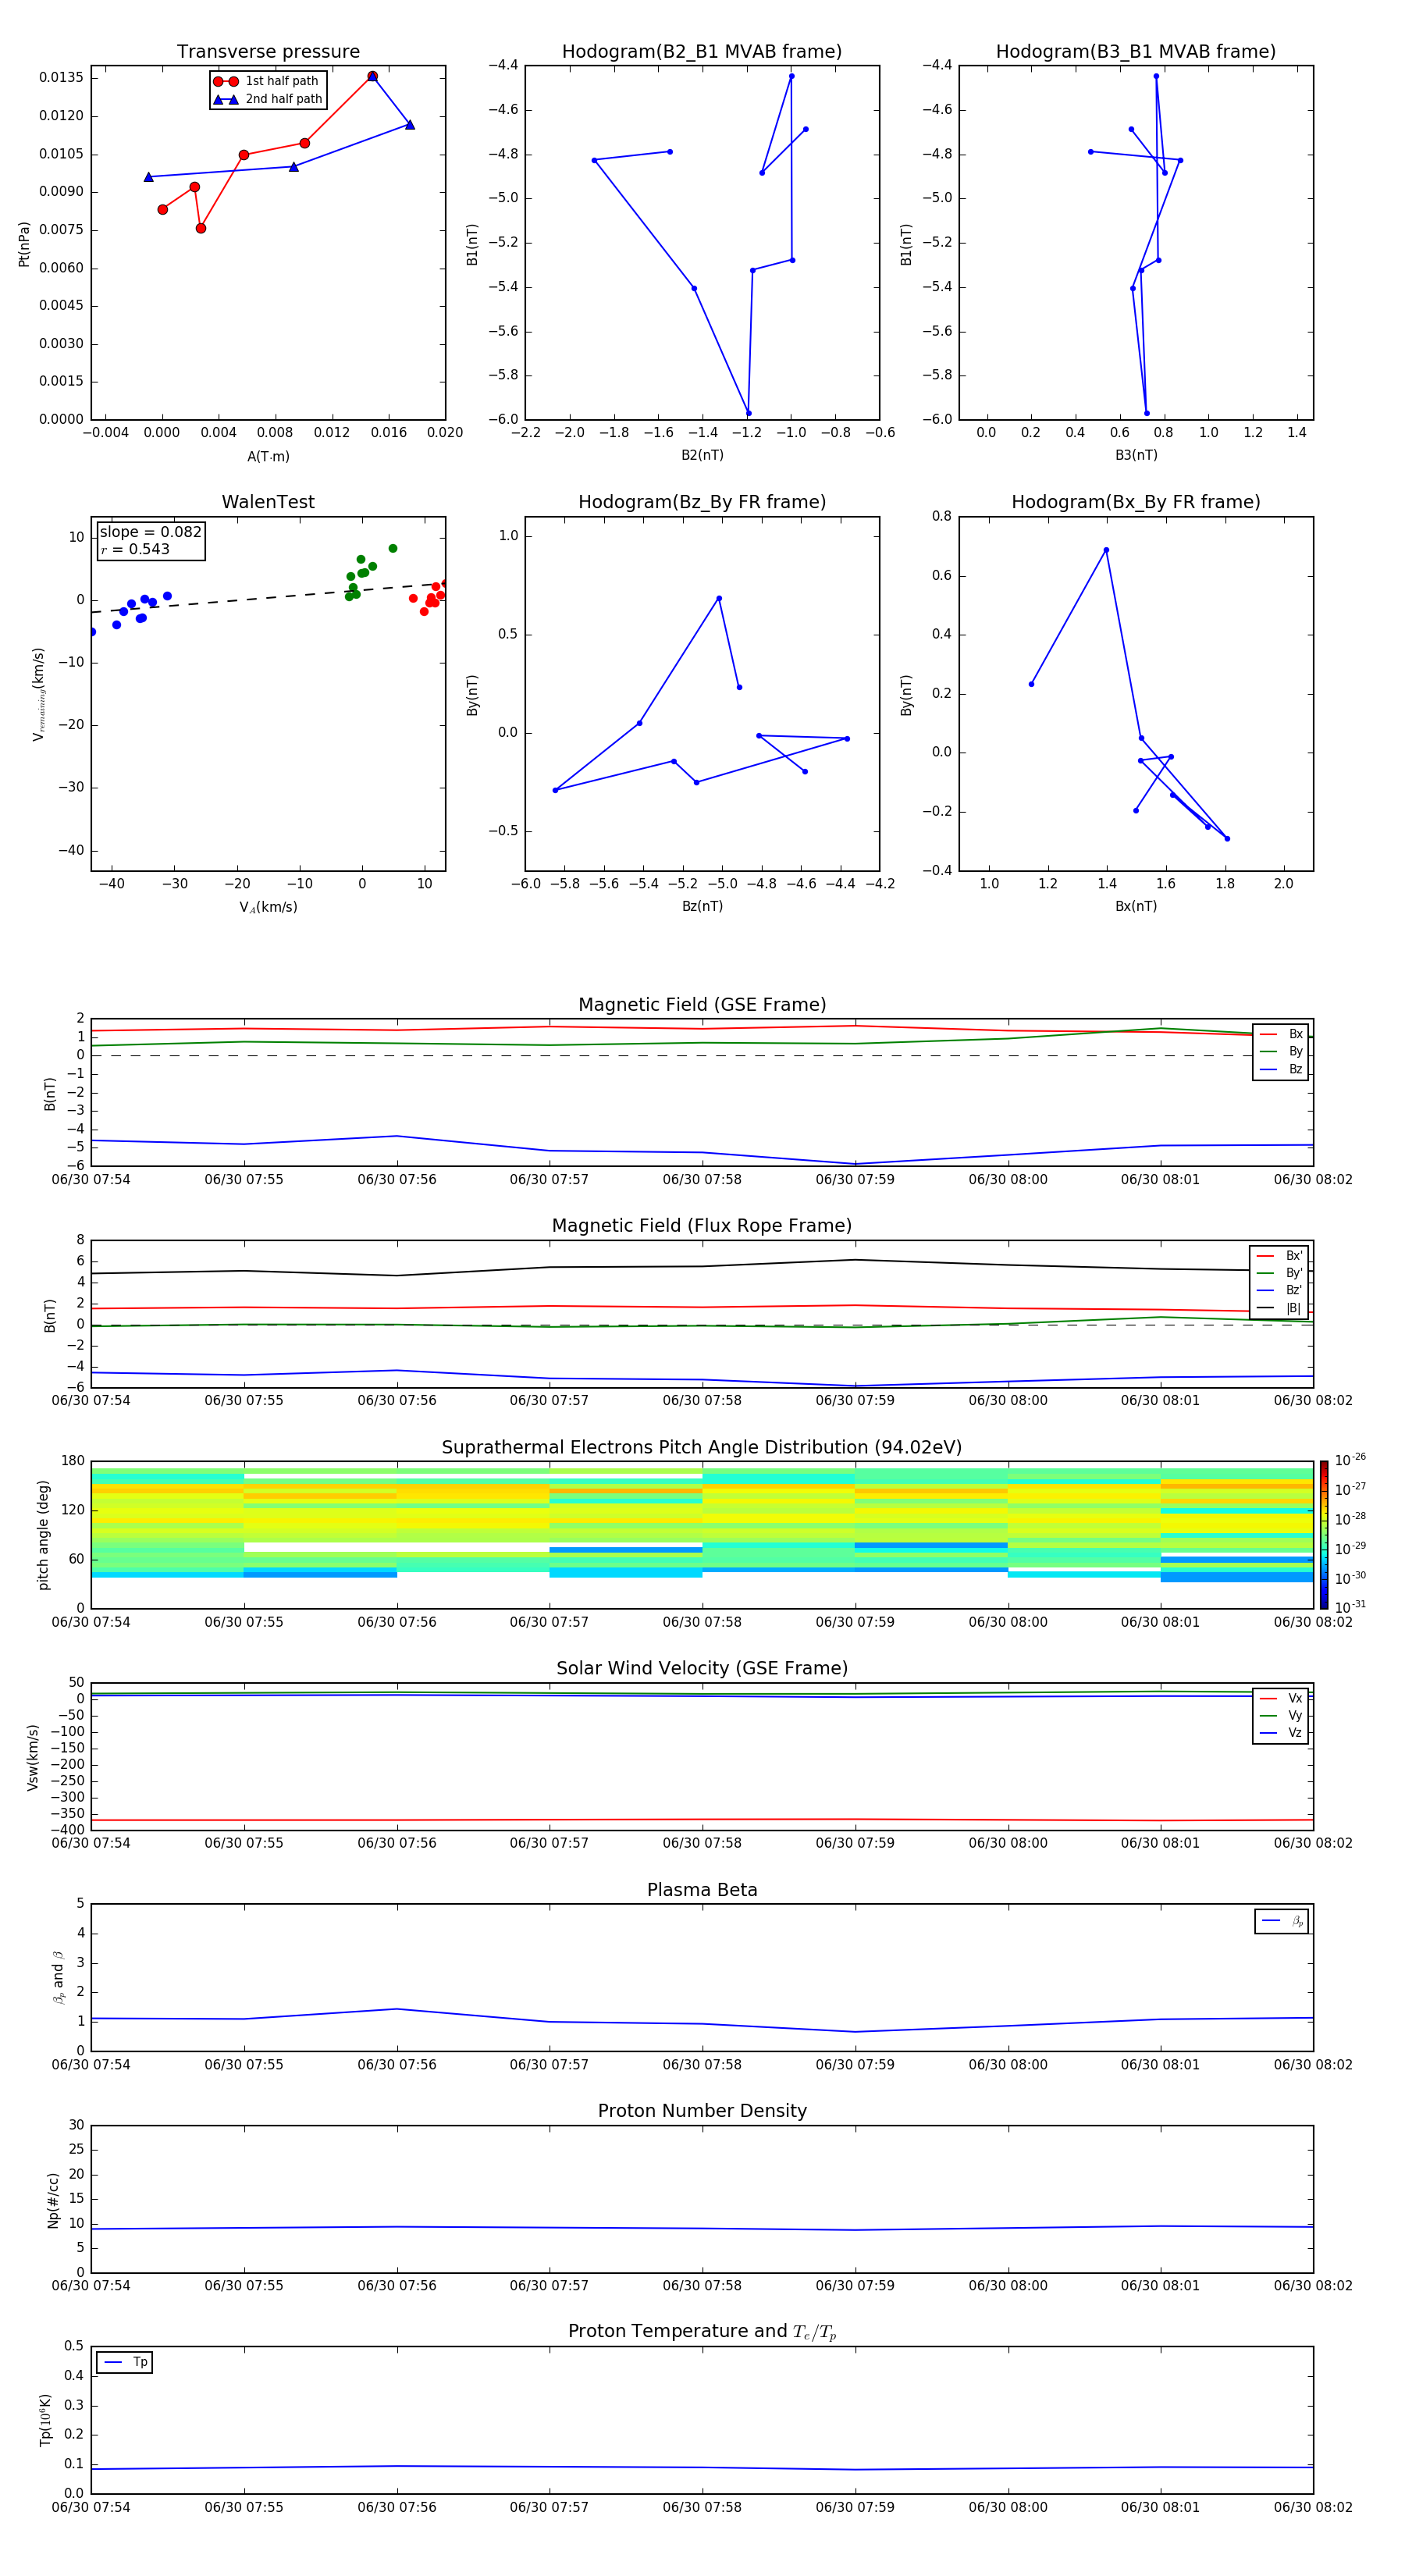Click the "Bz" entry in GSE legend
This screenshot has height=2576, width=1405.
pos(1282,1069)
